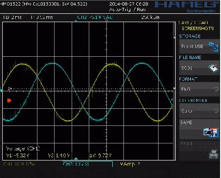Click the VAmp measurement readout
The image size is (221, 178).
tap(130, 164)
